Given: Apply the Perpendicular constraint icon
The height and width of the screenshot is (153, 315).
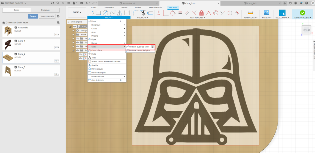Looking at the screenshot, I should (194, 13).
